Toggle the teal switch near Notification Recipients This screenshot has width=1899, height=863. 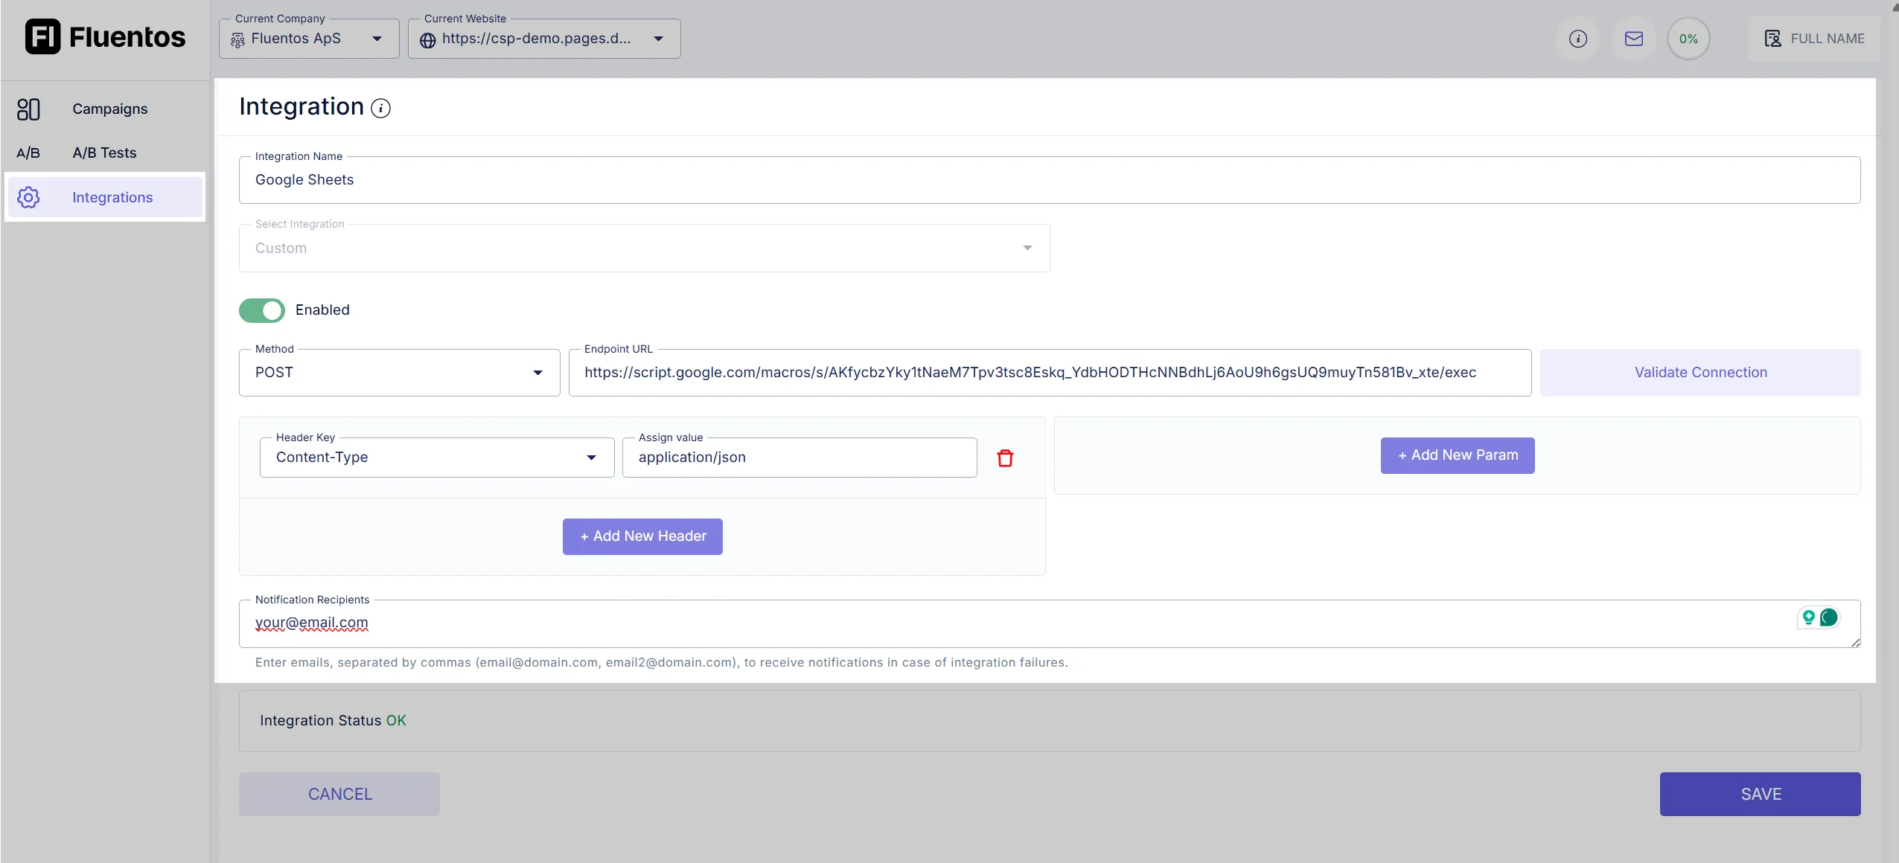1828,617
